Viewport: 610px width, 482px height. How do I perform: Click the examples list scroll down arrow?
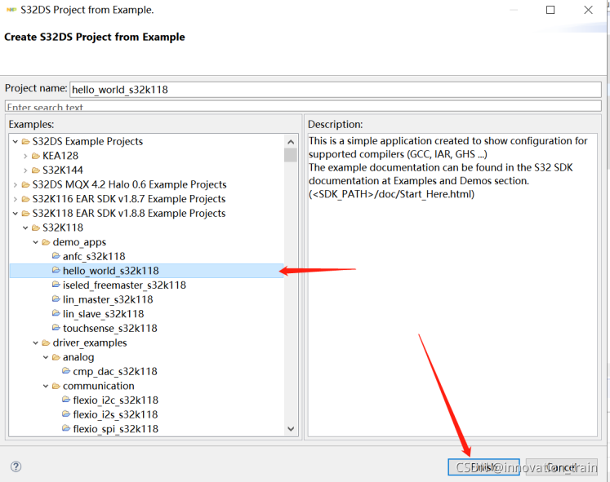(291, 429)
